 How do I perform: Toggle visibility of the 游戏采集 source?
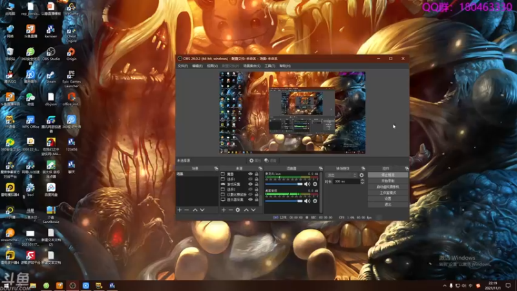(x=250, y=184)
